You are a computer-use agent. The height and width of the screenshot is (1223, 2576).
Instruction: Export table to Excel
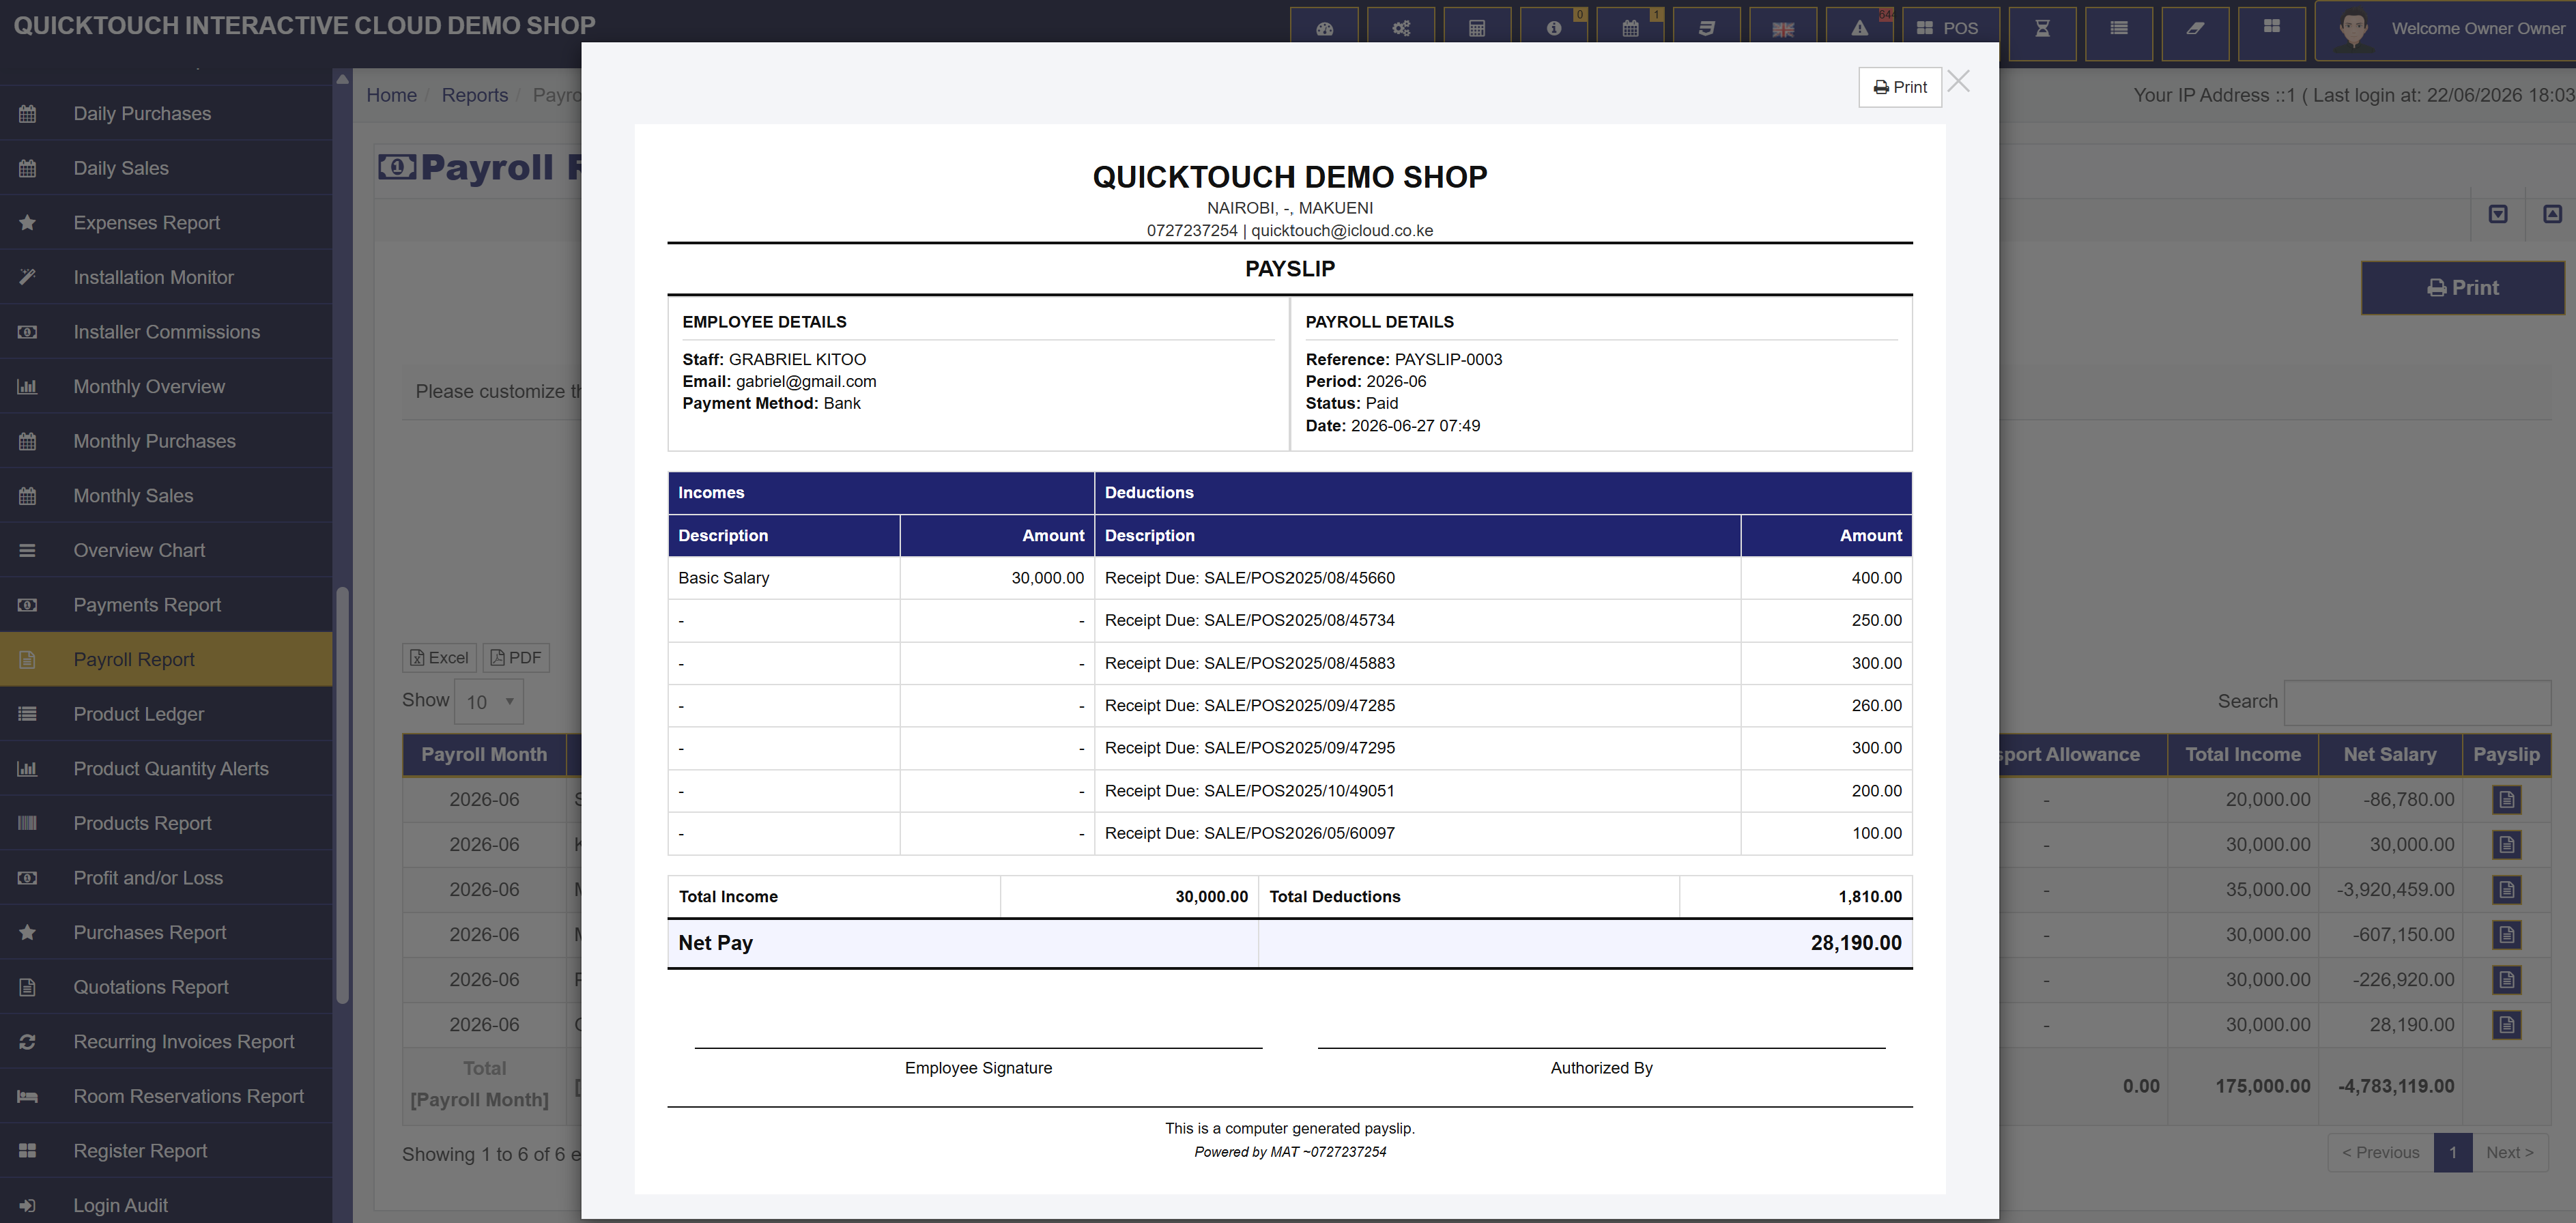[439, 658]
